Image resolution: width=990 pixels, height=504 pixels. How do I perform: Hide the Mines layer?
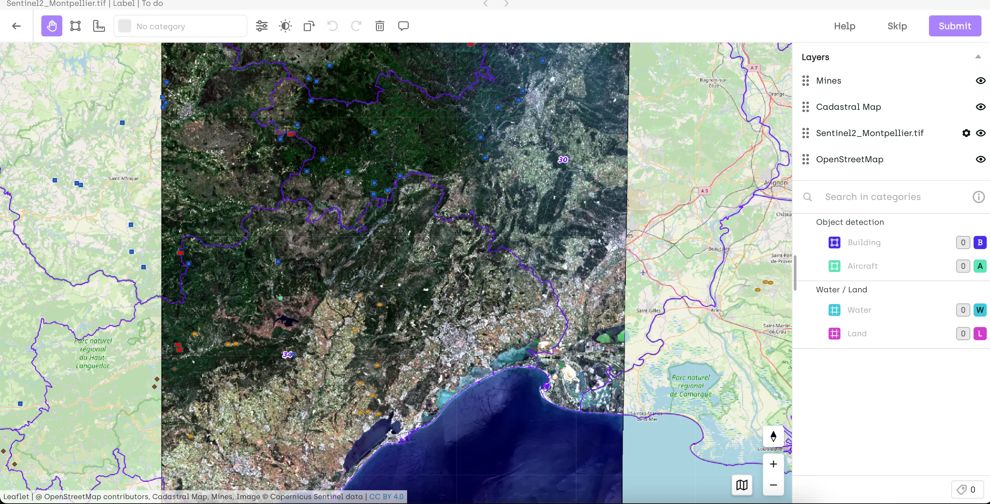point(980,81)
